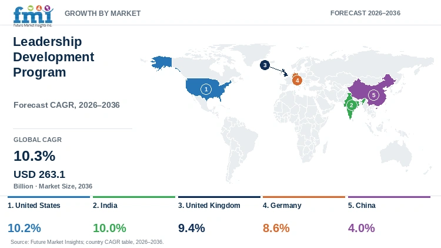
Task: Click the '1. United States' label
Action: click(34, 206)
